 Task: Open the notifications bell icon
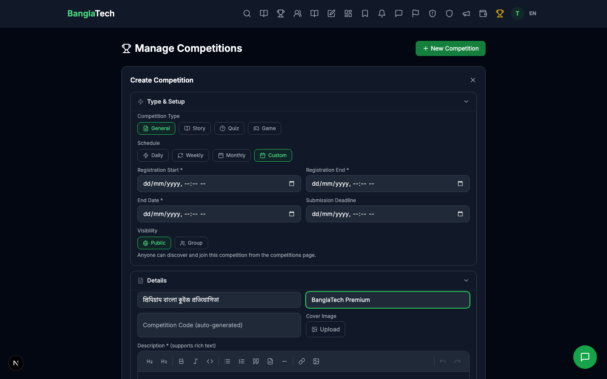click(382, 13)
